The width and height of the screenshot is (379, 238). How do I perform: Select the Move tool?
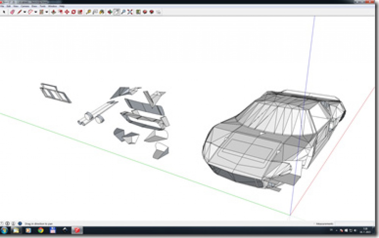pos(67,12)
